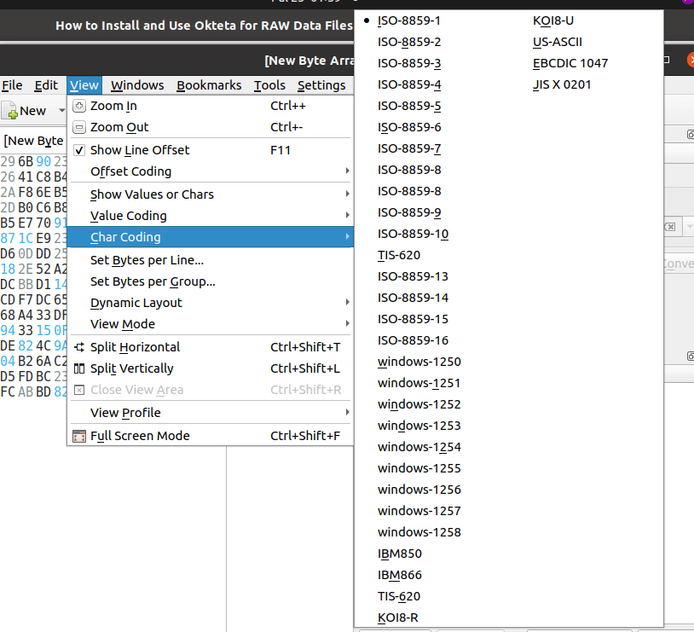Pick KOI8-R encoding
Viewport: 694px width, 632px height.
click(x=397, y=618)
